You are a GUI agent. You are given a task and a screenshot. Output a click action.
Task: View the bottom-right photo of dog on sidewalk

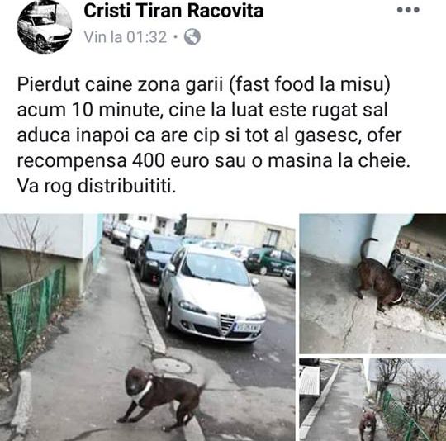click(x=372, y=400)
